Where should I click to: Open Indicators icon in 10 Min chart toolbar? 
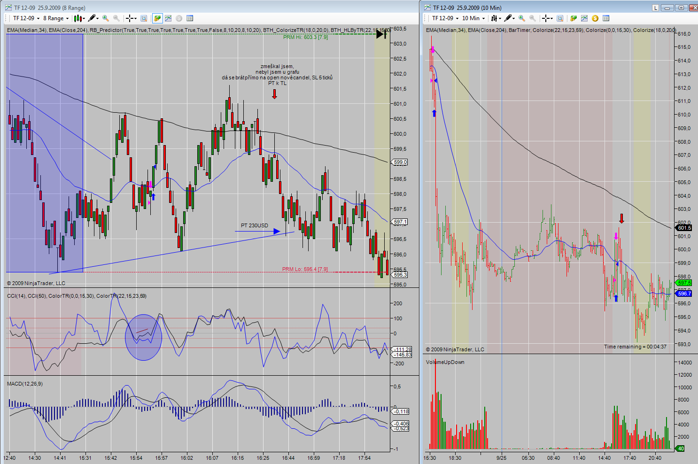click(584, 18)
